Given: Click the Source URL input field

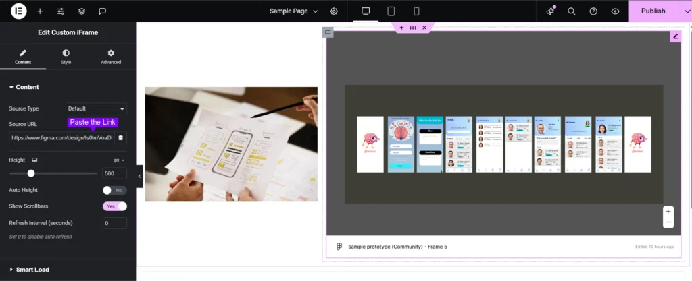Looking at the screenshot, I should click(x=61, y=137).
